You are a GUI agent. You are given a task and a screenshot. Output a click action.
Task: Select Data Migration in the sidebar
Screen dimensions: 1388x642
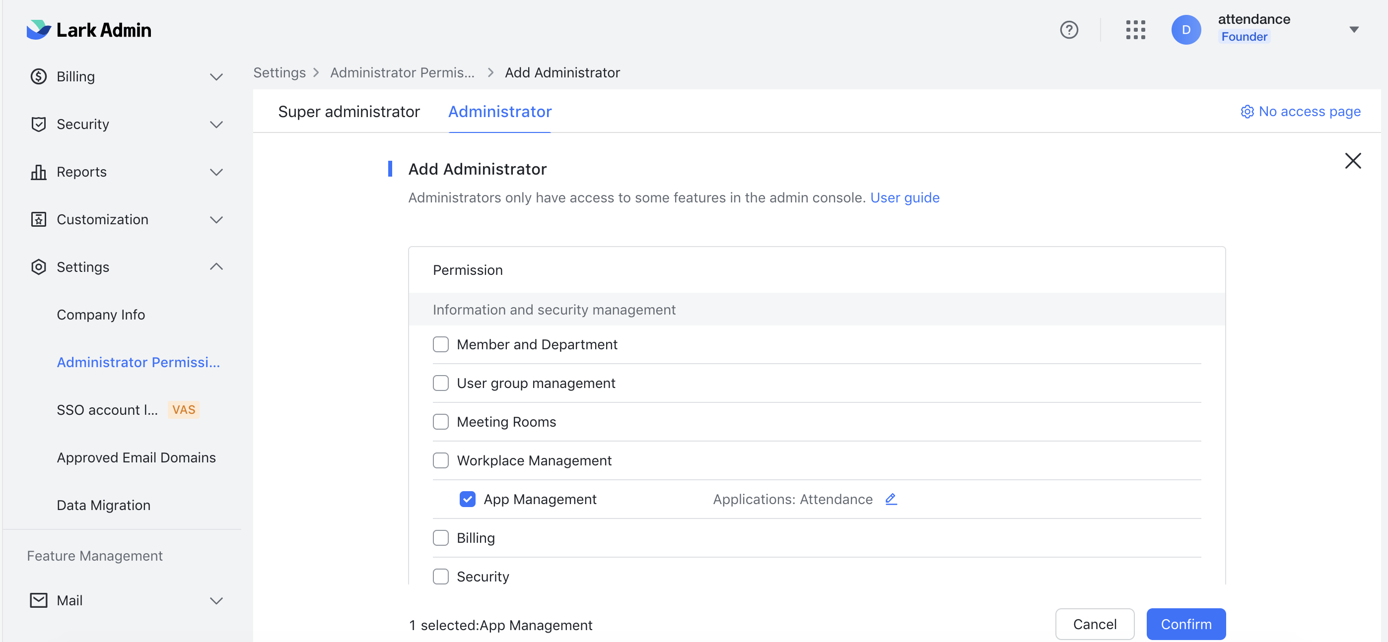[x=103, y=505]
